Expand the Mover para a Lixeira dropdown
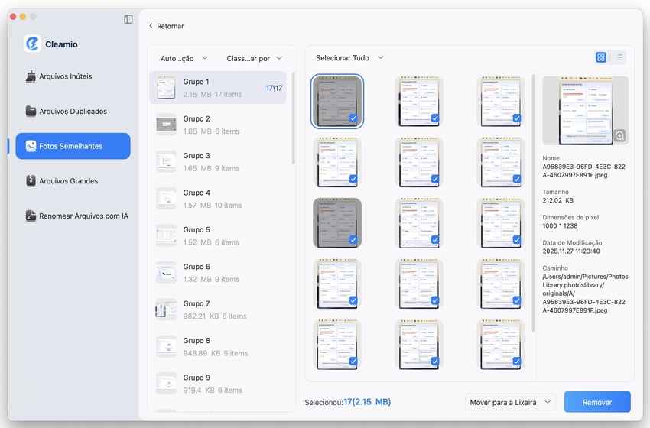This screenshot has width=650, height=428. tap(512, 402)
